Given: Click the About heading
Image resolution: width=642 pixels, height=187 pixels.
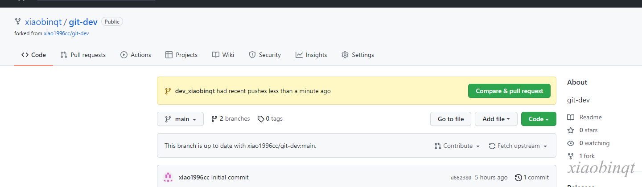Looking at the screenshot, I should 577,82.
